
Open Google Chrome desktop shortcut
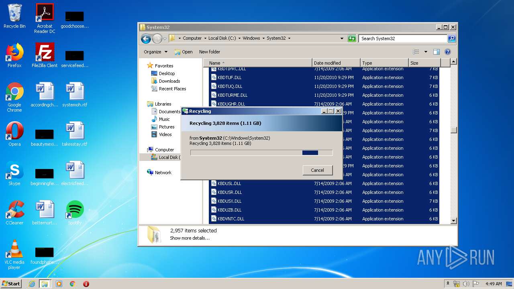click(x=14, y=98)
